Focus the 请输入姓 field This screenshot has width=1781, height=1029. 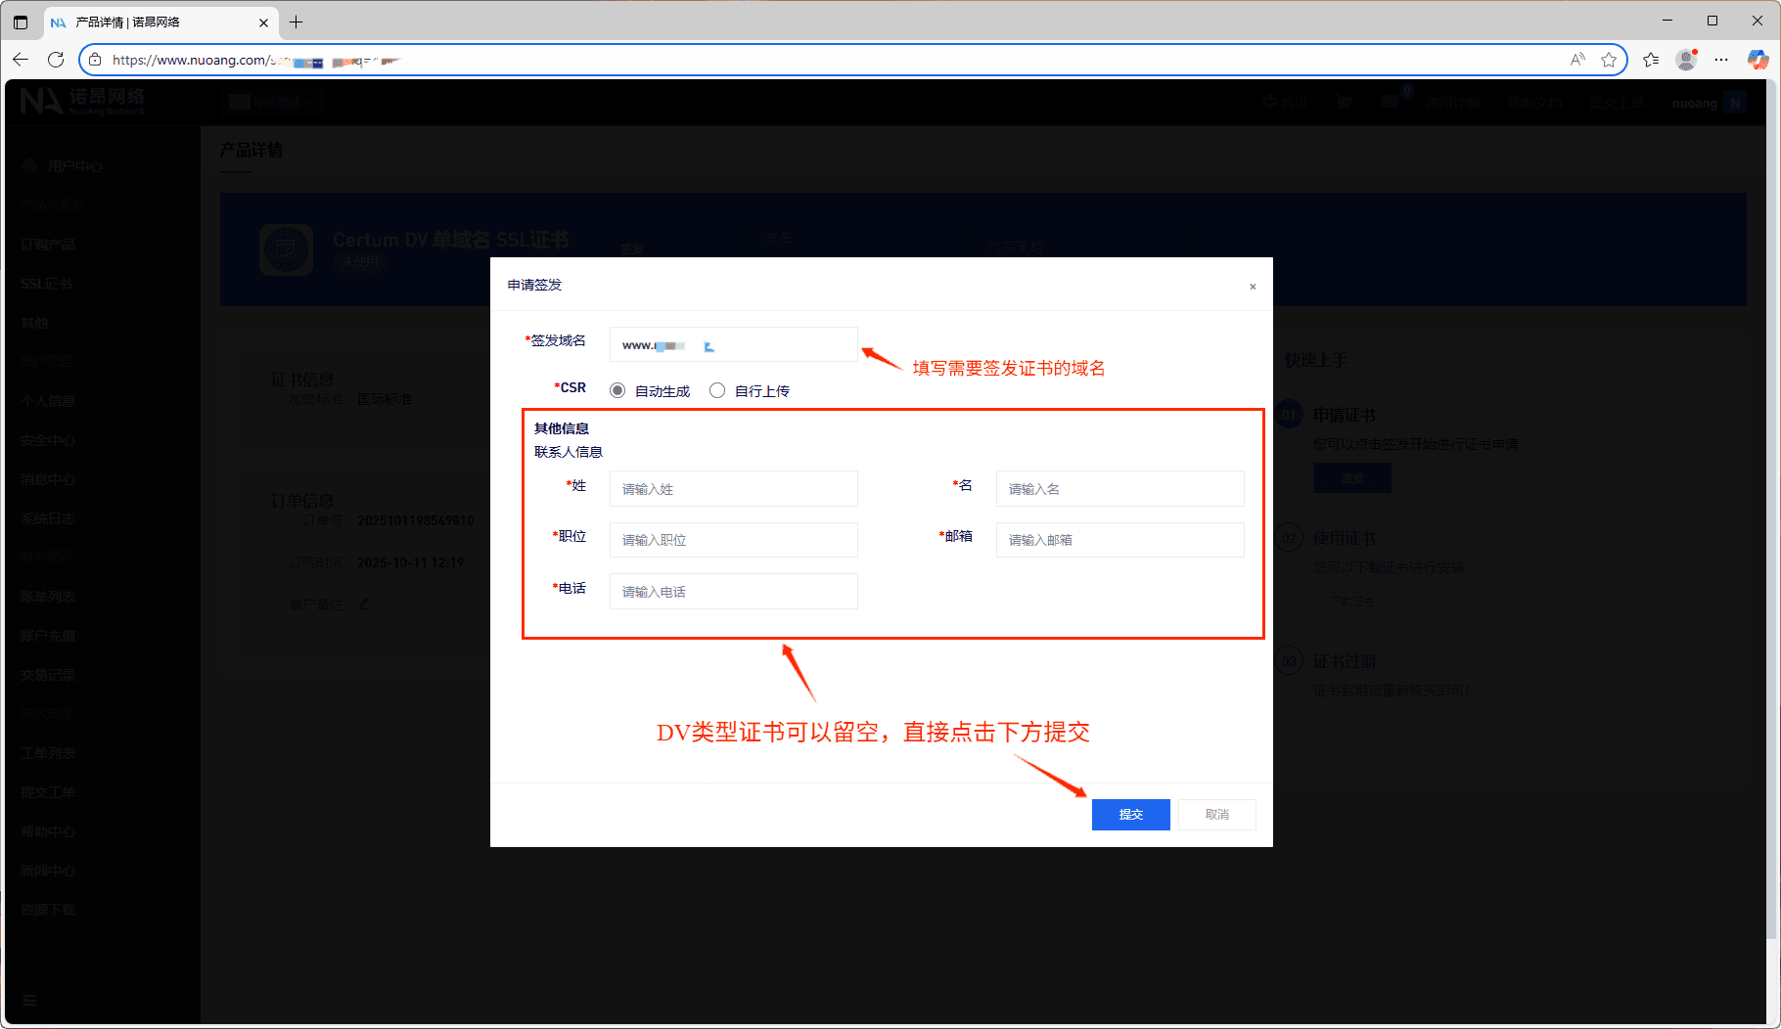[x=733, y=489]
